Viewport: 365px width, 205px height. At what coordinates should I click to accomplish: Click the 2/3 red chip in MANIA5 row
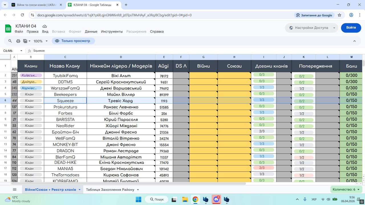pyautogui.click(x=264, y=168)
